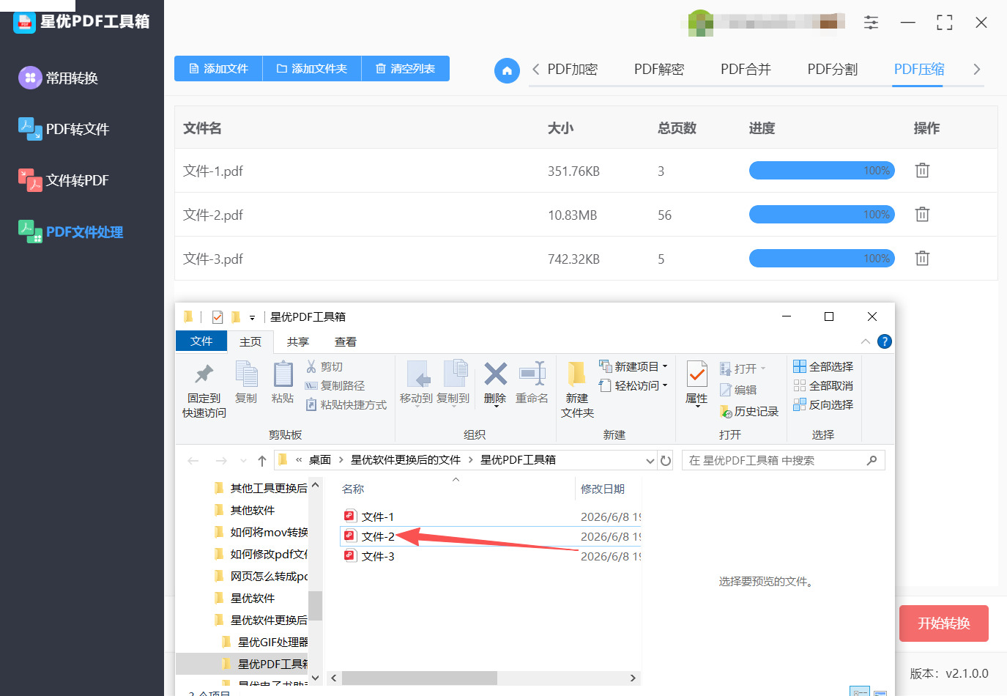Screen dimensions: 1007x696
Task: Open the 文件 tab in Explorer
Action: (201, 341)
